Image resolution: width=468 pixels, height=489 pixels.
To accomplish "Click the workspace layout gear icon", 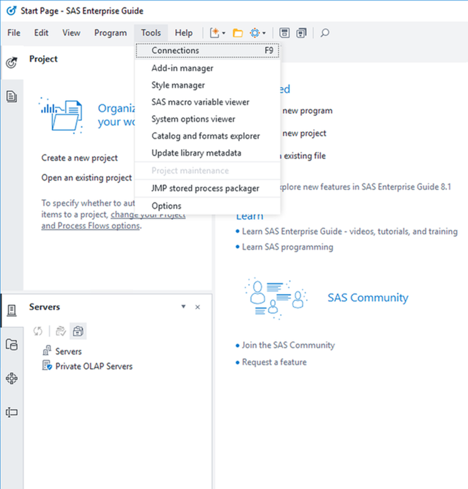I will pyautogui.click(x=255, y=33).
